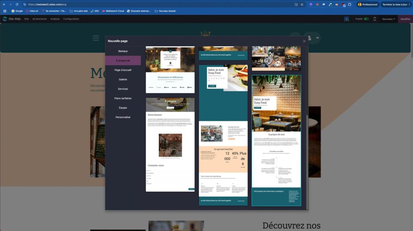
Task: Select the Équipe template category
Action: [x=123, y=108]
